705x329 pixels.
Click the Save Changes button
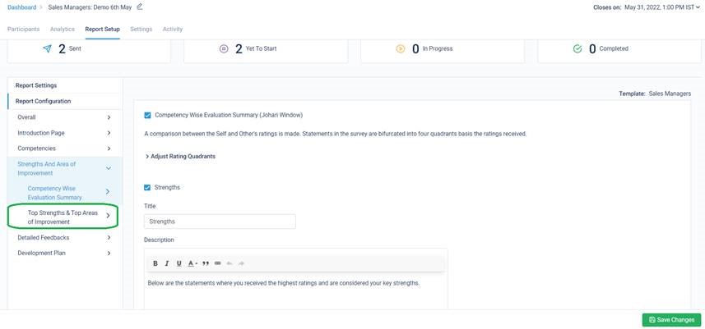672,320
